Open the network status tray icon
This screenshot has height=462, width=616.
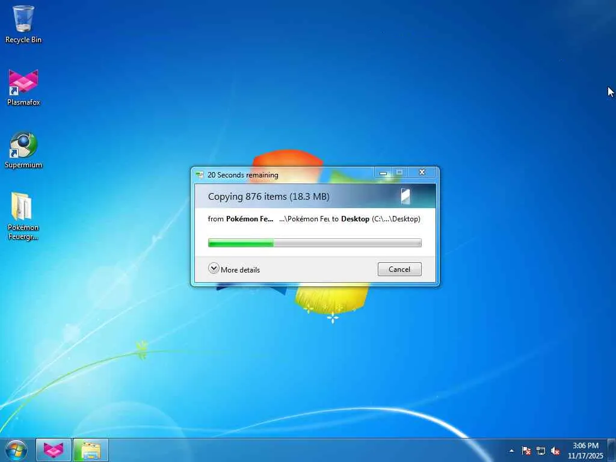coord(541,451)
